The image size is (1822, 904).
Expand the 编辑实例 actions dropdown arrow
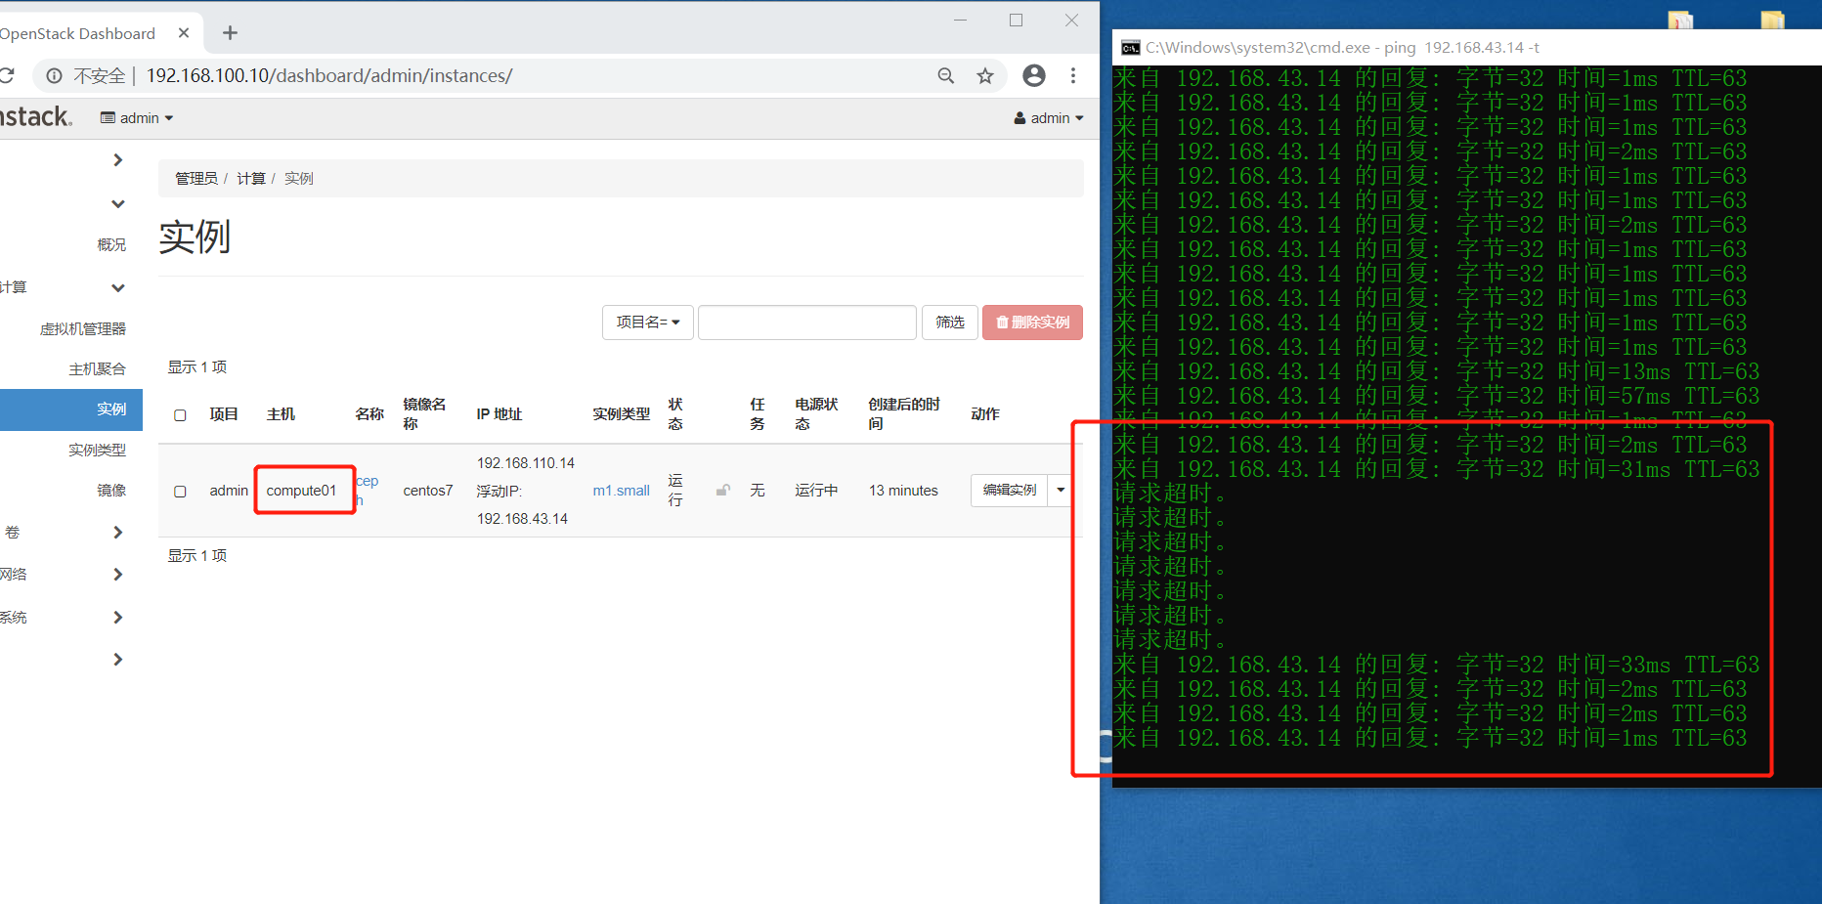point(1061,490)
